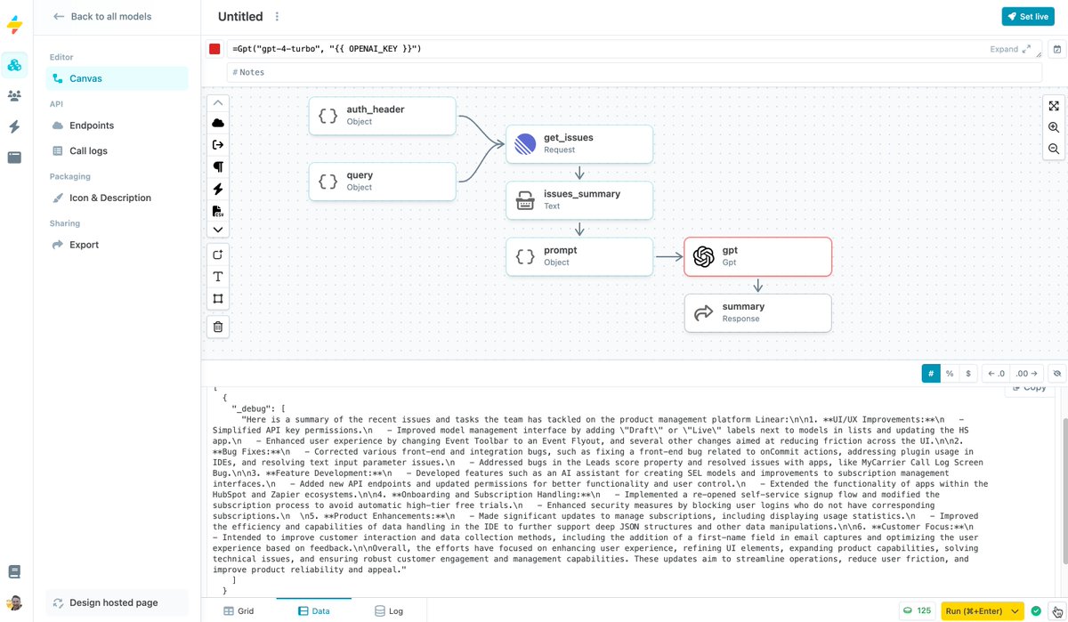The image size is (1068, 622).
Task: Click the lightning bolt icon in the canvas toolbar
Action: pos(217,189)
